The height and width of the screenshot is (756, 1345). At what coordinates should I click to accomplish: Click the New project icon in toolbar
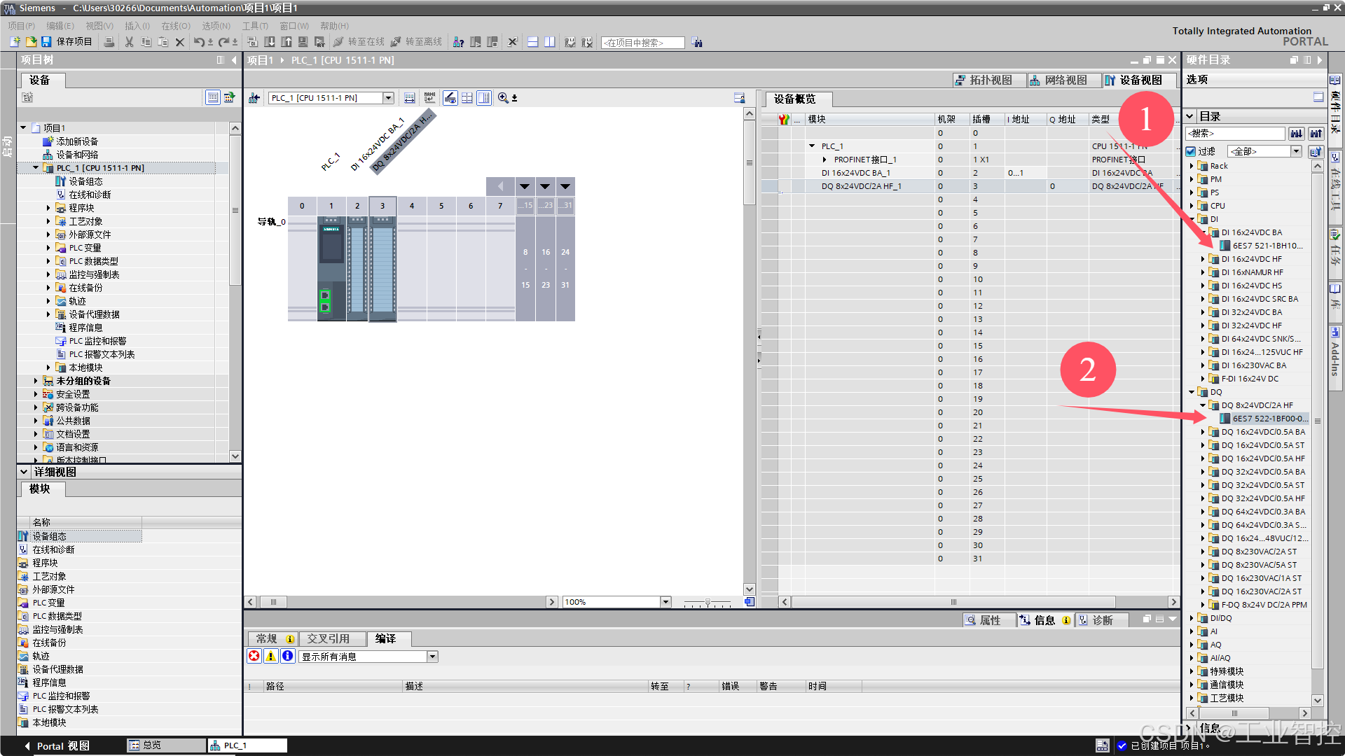[15, 42]
